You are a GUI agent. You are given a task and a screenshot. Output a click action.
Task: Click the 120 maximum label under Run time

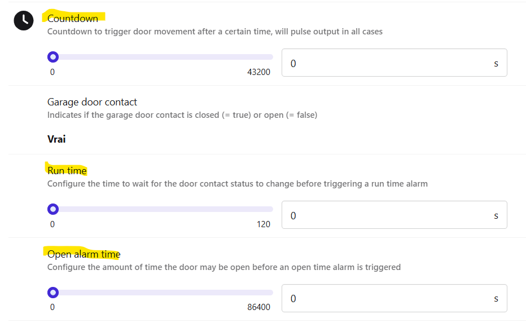[x=263, y=224]
